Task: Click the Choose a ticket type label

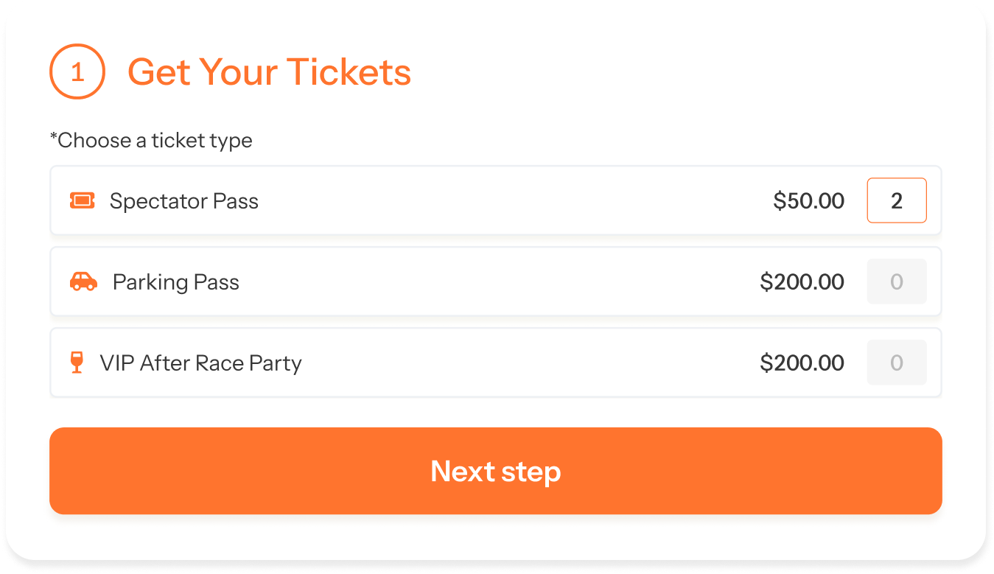Action: tap(151, 141)
